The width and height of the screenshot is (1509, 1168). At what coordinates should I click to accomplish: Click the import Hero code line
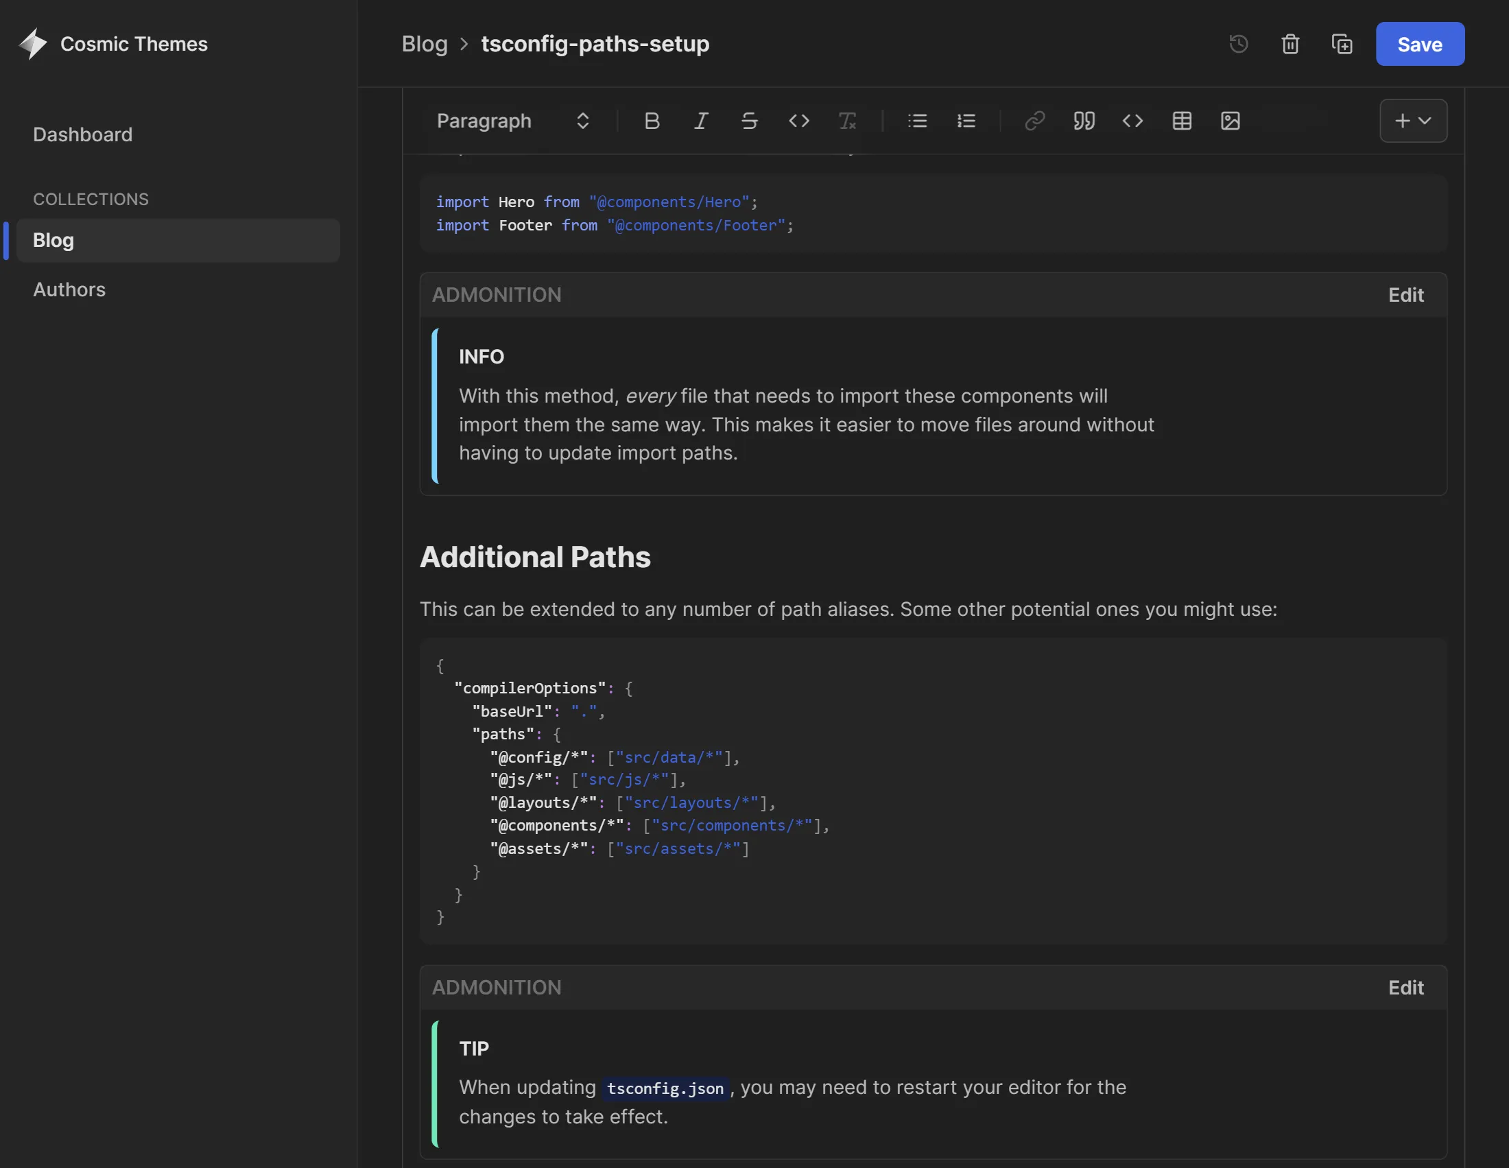click(x=596, y=202)
